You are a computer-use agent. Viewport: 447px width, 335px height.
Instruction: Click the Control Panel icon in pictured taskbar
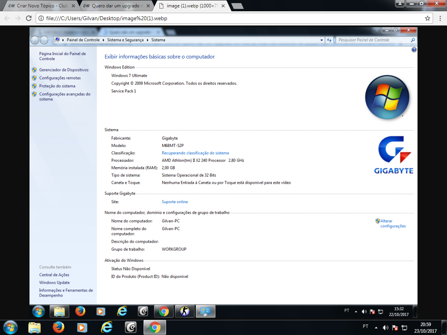coord(206,311)
